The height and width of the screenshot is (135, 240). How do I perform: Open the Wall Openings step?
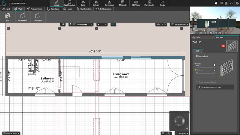tap(70, 3)
